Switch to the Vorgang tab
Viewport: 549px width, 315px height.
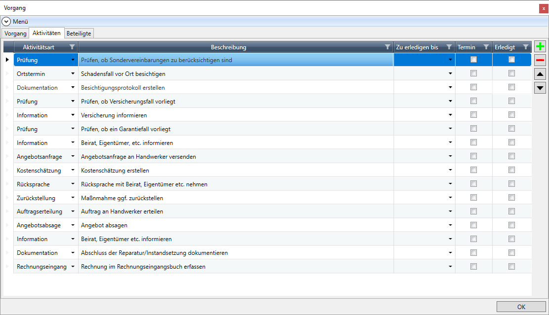tap(15, 33)
